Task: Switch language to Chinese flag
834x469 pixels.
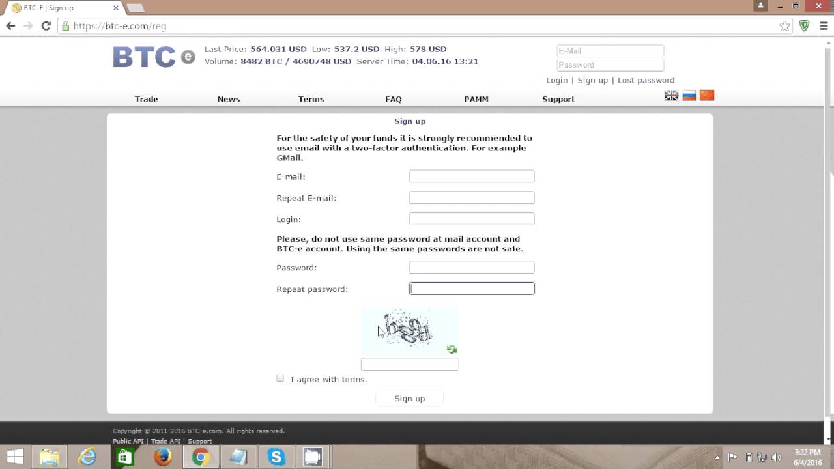Action: pos(707,96)
